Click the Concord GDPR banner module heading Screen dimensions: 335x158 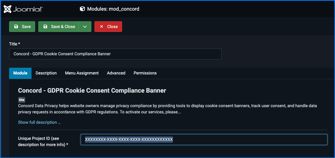tap(92, 91)
